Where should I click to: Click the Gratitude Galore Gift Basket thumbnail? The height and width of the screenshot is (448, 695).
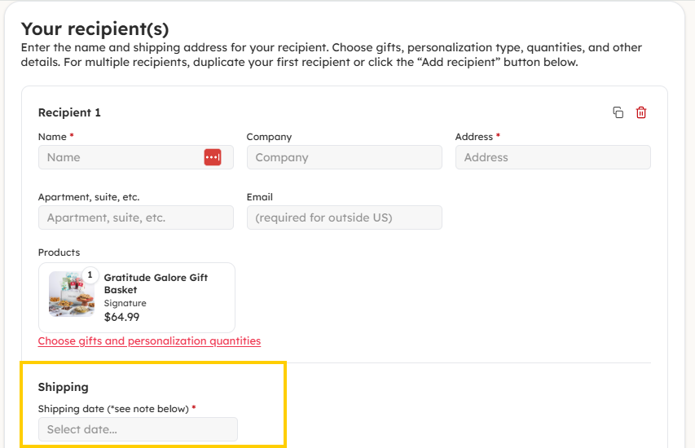(x=72, y=294)
